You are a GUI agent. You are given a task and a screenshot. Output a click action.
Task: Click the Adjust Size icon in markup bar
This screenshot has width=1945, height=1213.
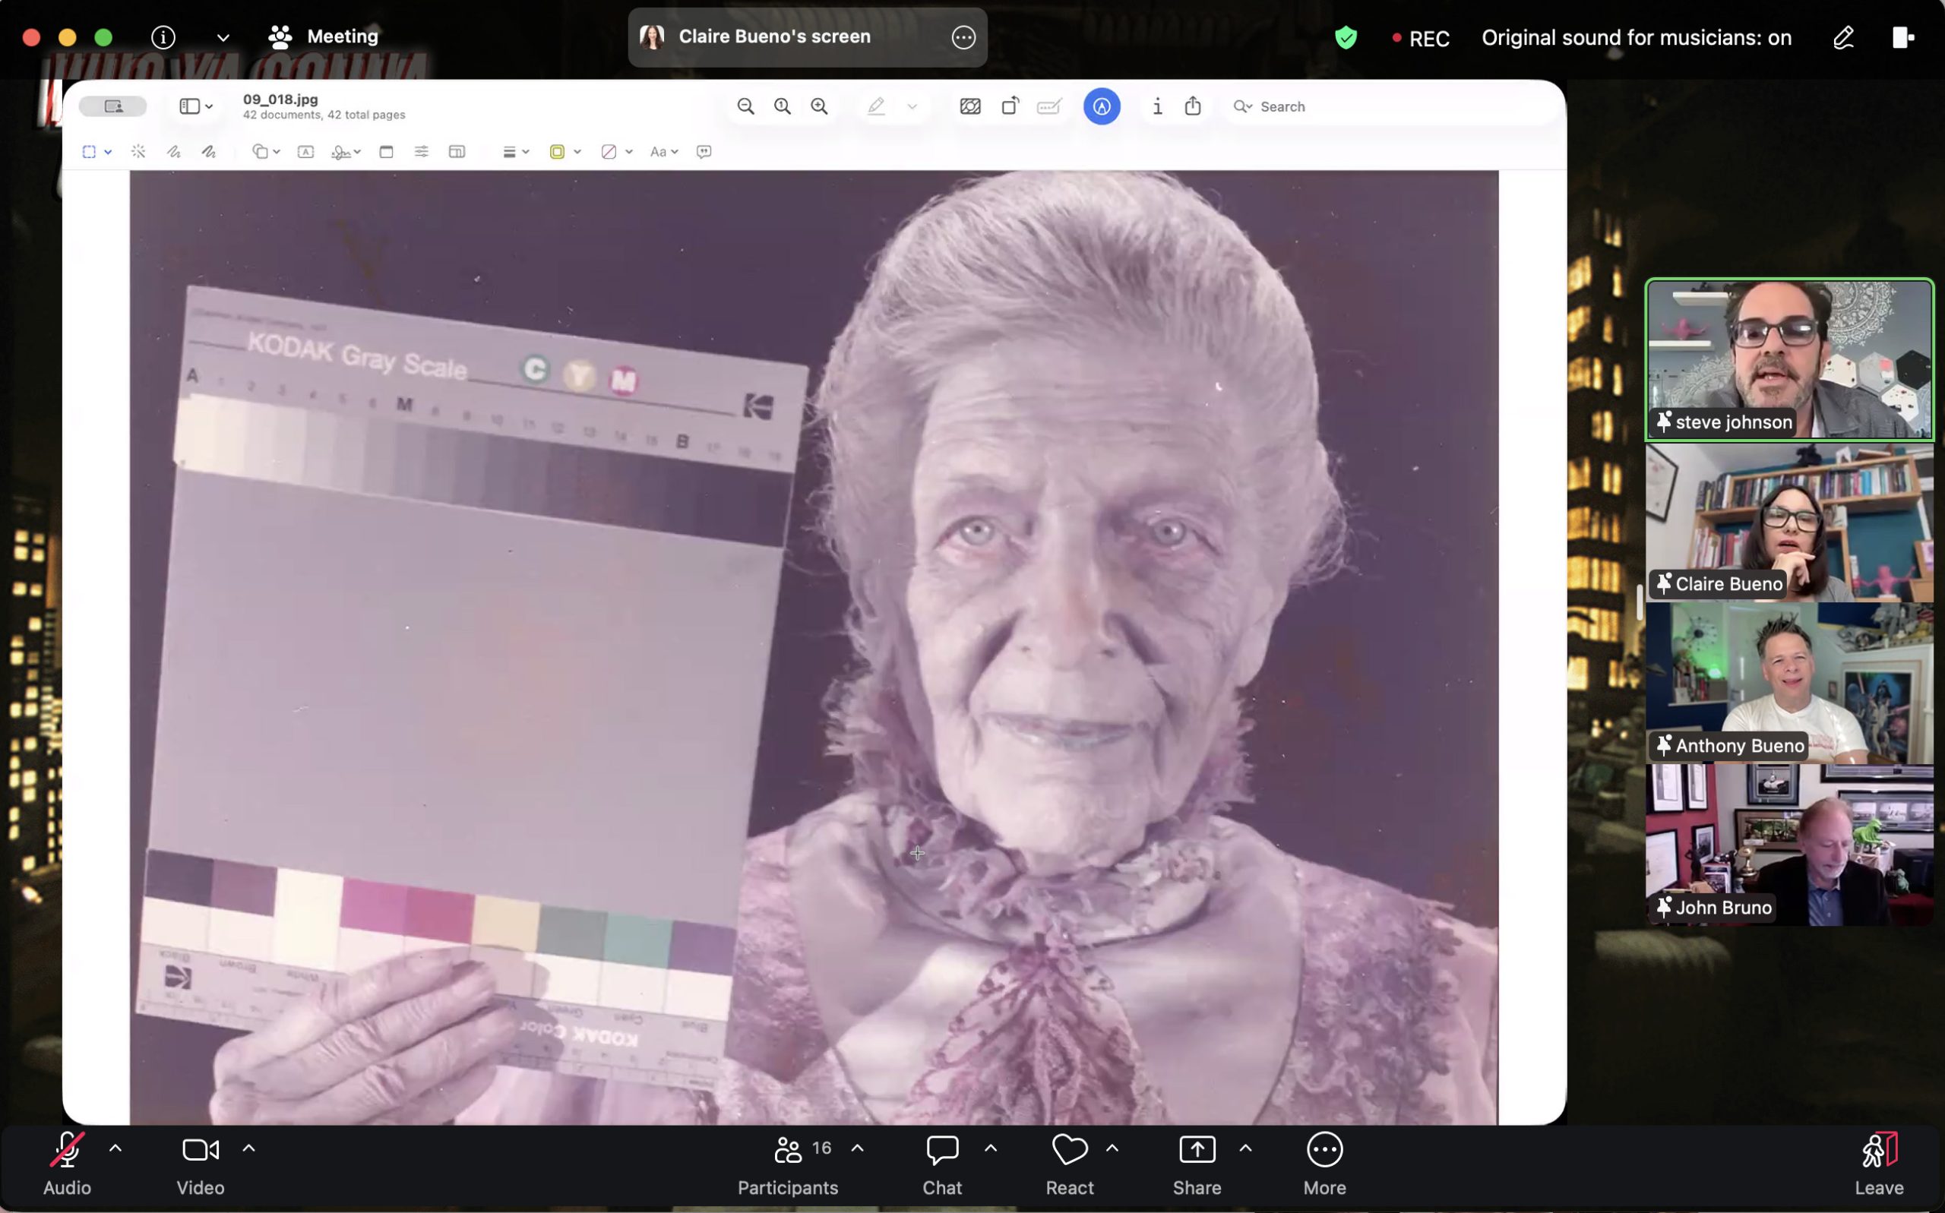[x=457, y=152]
